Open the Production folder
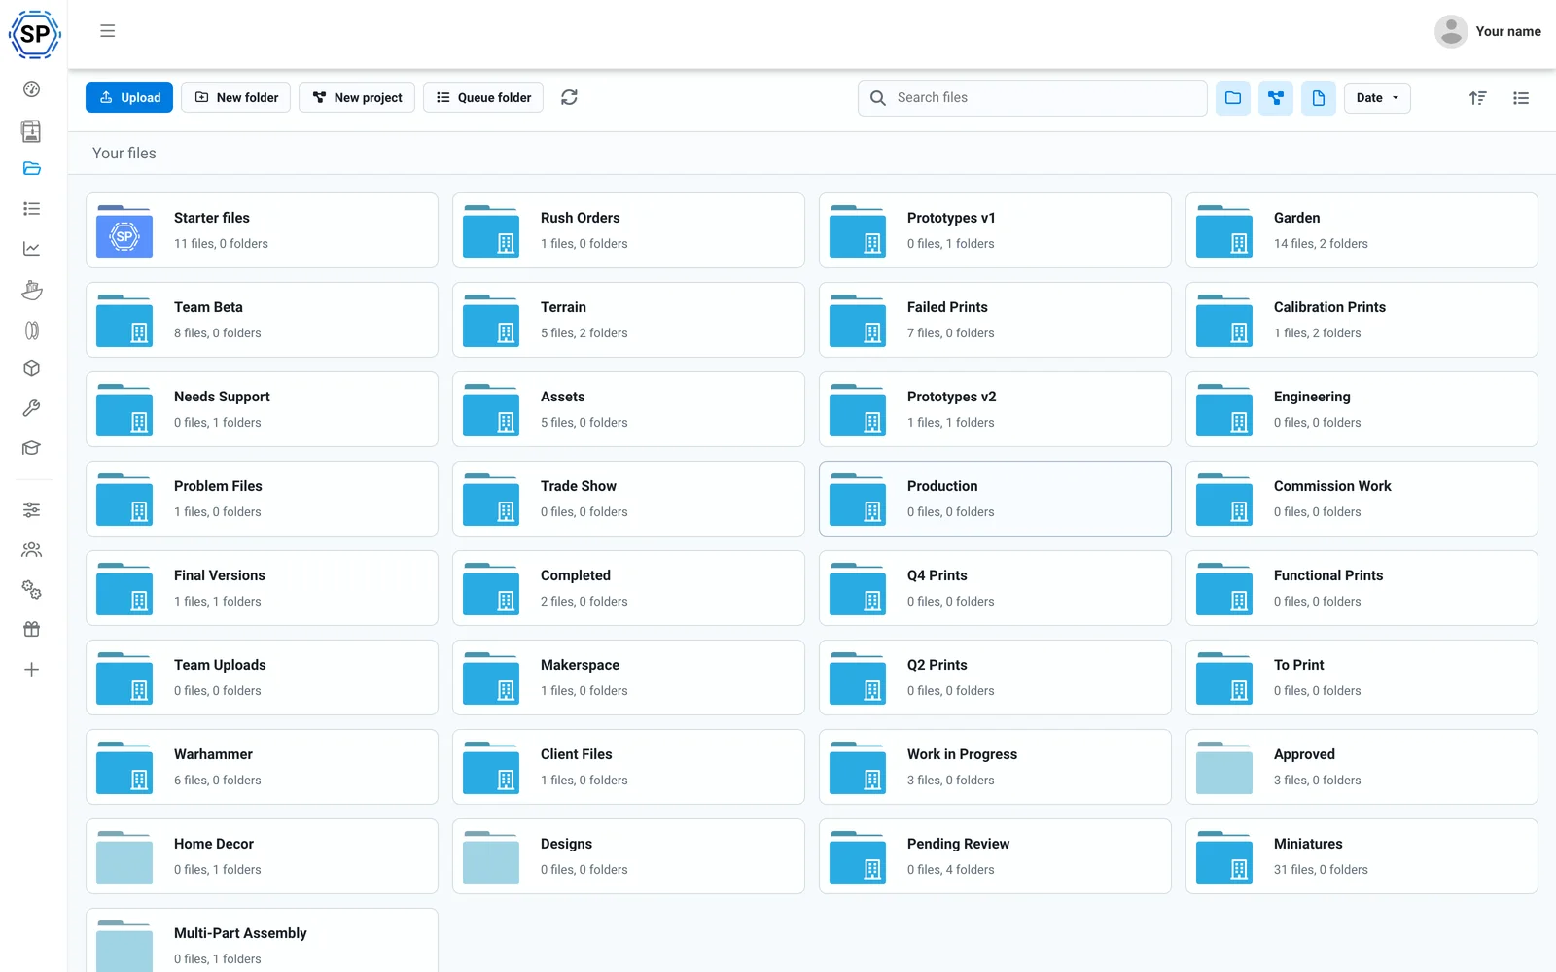Viewport: 1556px width, 972px height. pyautogui.click(x=995, y=499)
